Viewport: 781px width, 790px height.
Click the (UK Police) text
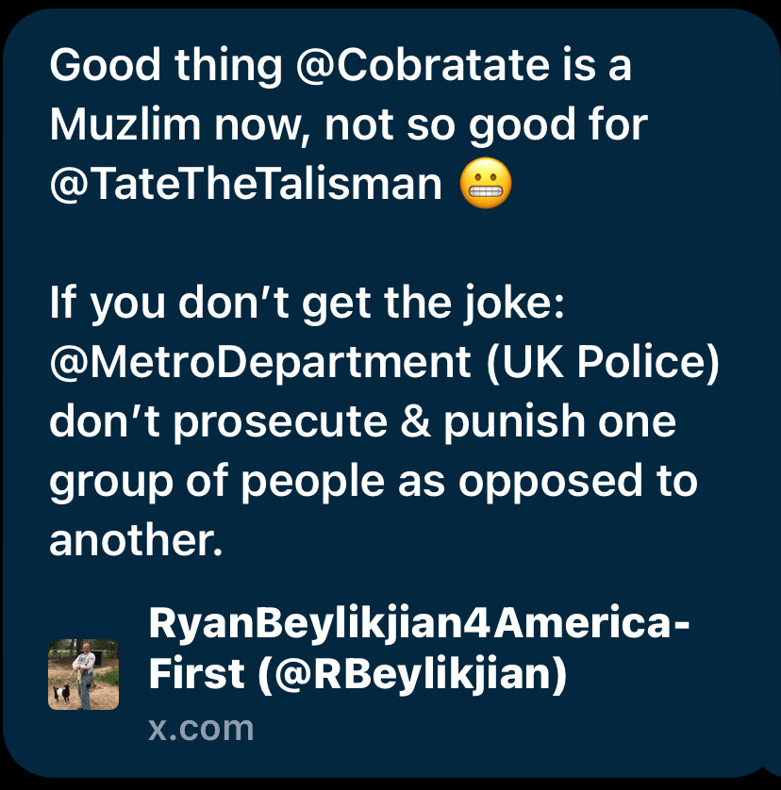pos(603,362)
